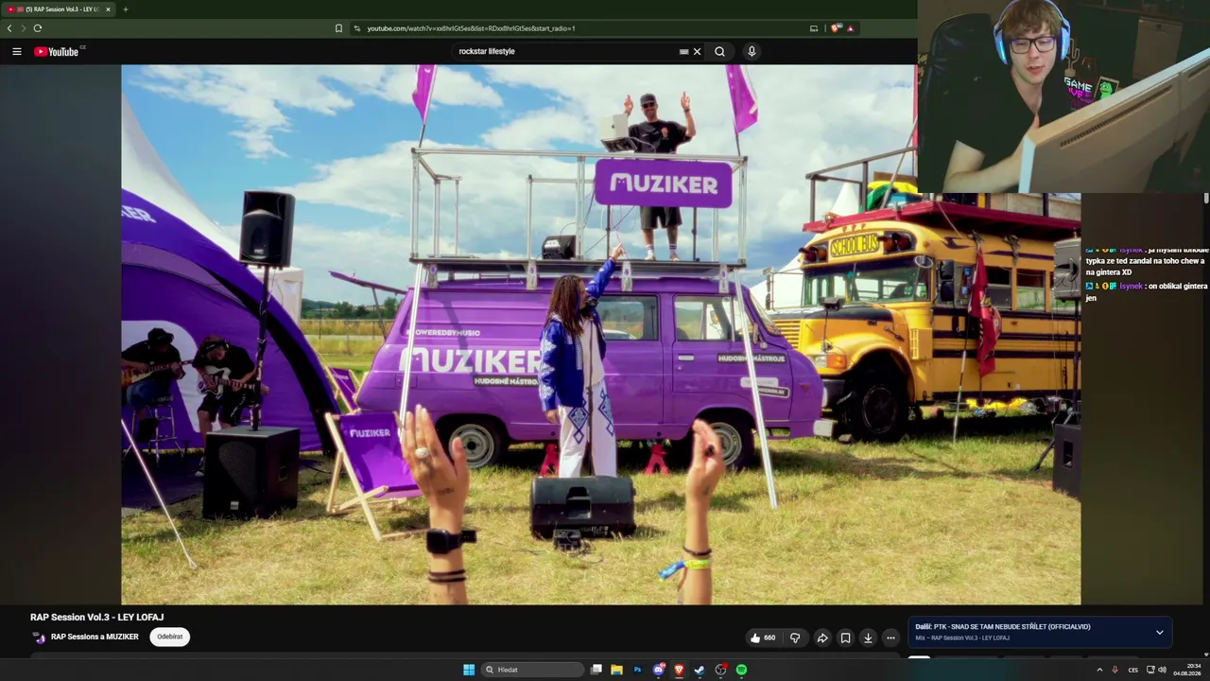Open the system volume control
Viewport: 1210px width, 681px height.
pos(1163,670)
